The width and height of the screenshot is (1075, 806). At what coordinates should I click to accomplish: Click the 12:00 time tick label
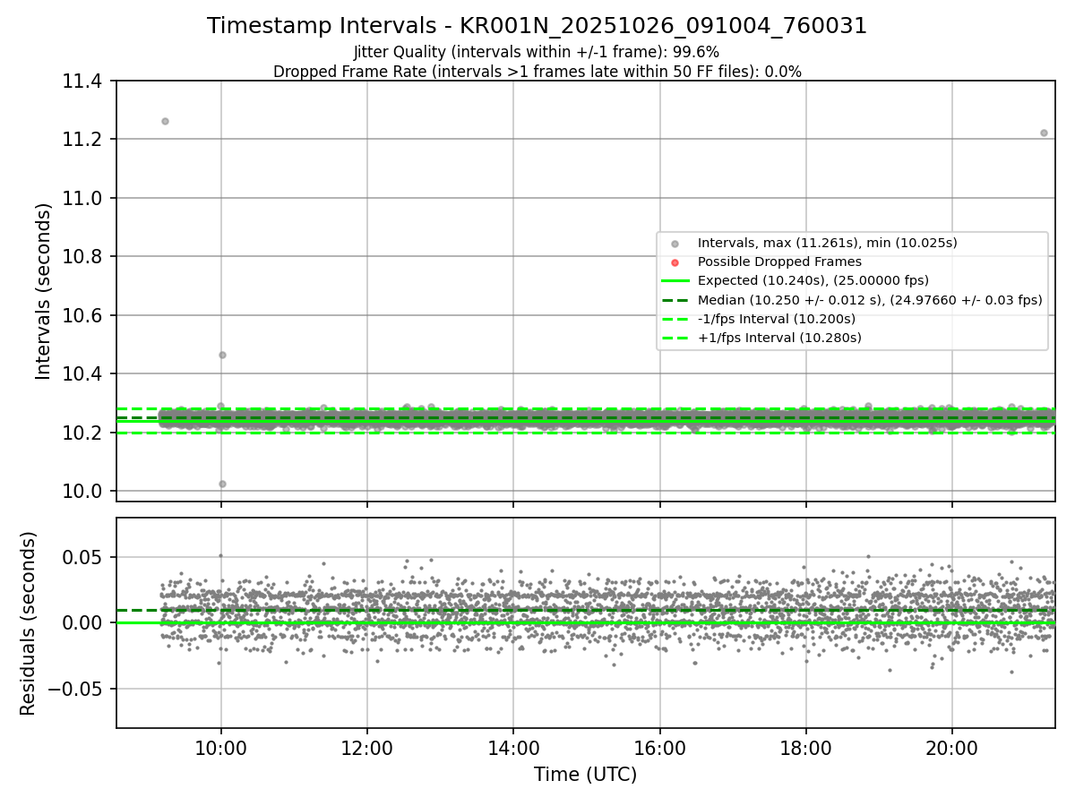coord(367,750)
